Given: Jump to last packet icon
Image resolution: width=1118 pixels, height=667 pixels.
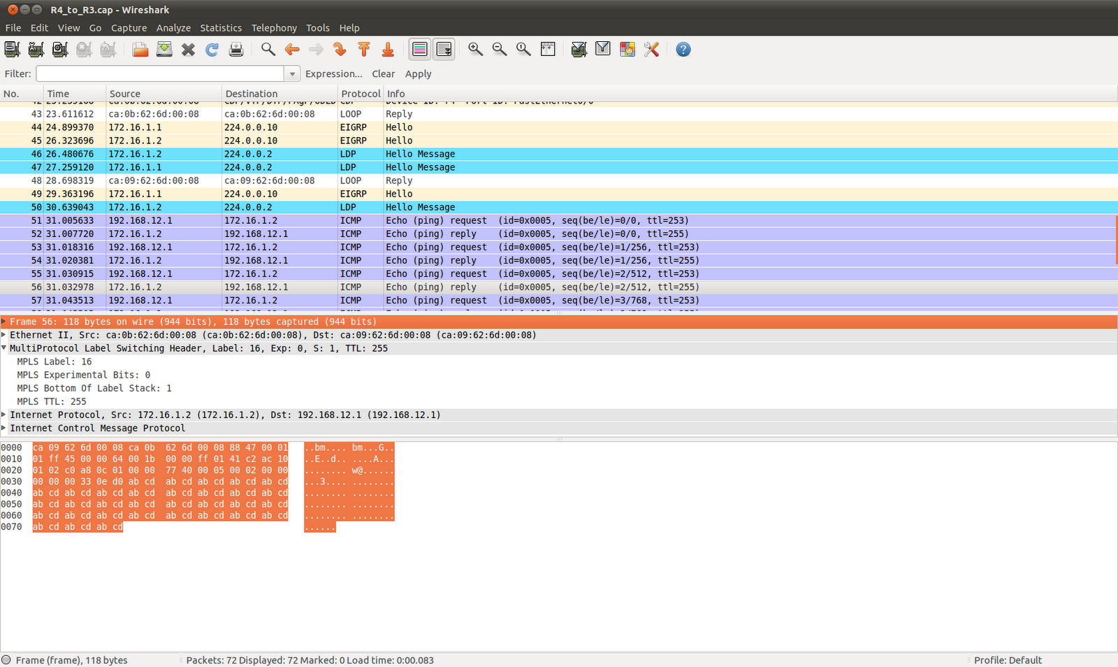Looking at the screenshot, I should [388, 49].
